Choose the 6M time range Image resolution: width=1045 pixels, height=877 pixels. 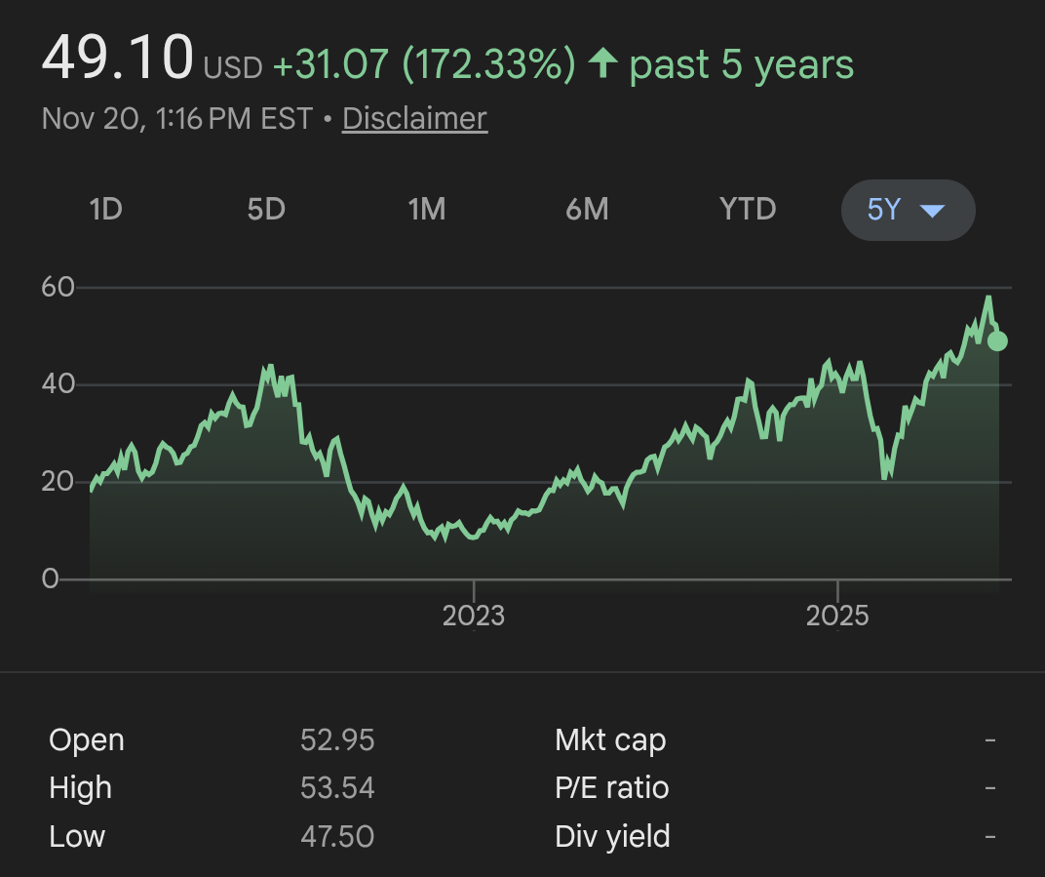pyautogui.click(x=587, y=210)
